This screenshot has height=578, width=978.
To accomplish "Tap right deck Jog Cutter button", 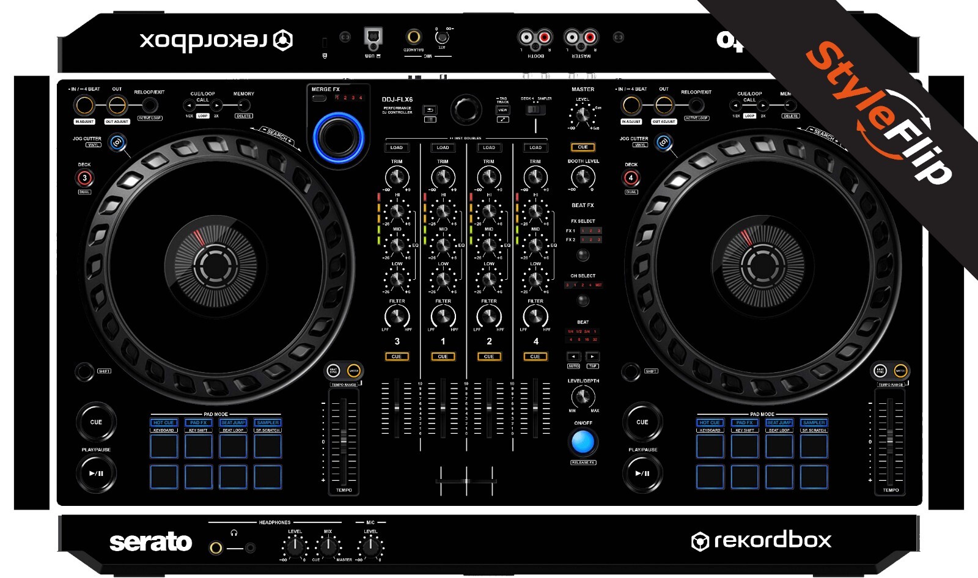I will [x=664, y=142].
